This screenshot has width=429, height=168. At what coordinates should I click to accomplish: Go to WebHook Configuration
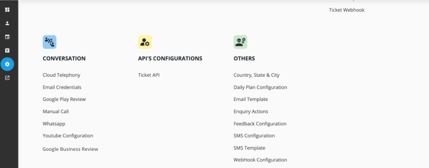click(x=260, y=160)
